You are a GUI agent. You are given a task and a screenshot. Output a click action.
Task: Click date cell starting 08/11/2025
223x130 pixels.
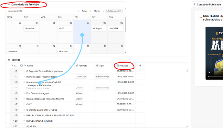(x=125, y=71)
